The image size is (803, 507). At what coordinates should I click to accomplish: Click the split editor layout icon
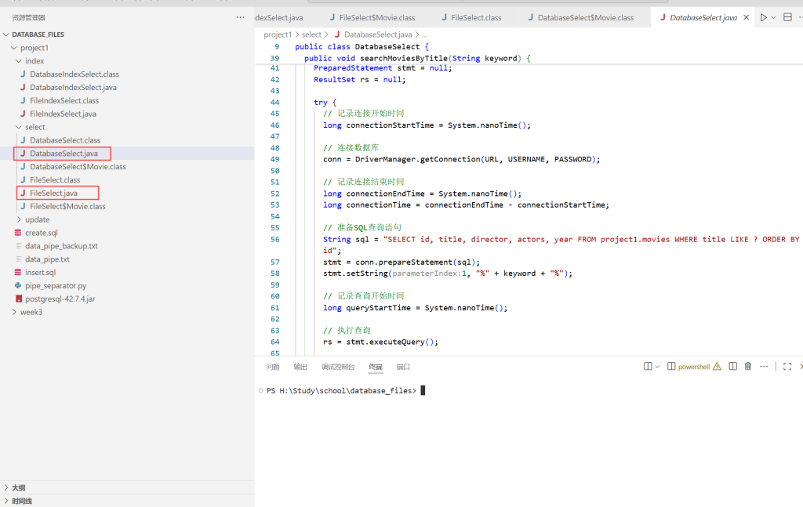tap(787, 17)
